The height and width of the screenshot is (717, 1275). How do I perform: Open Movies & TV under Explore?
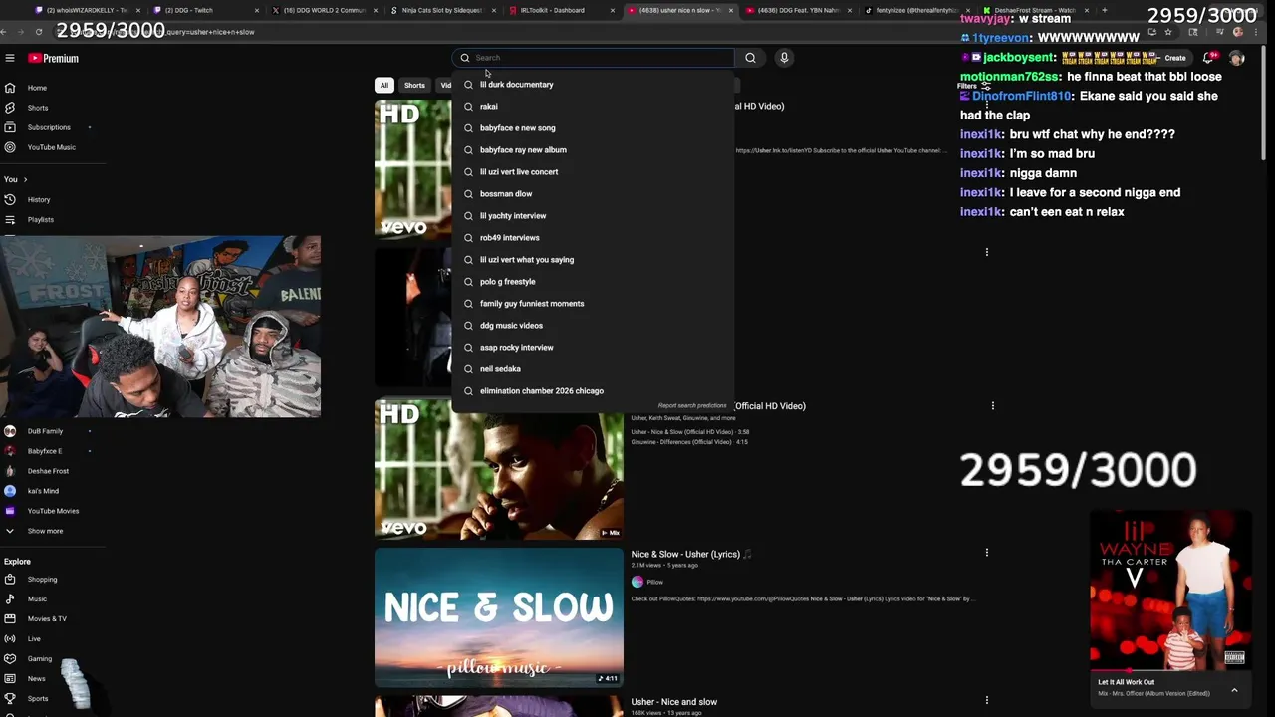click(x=47, y=618)
